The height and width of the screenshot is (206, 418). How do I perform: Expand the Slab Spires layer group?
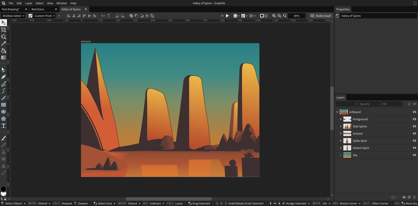(x=341, y=126)
